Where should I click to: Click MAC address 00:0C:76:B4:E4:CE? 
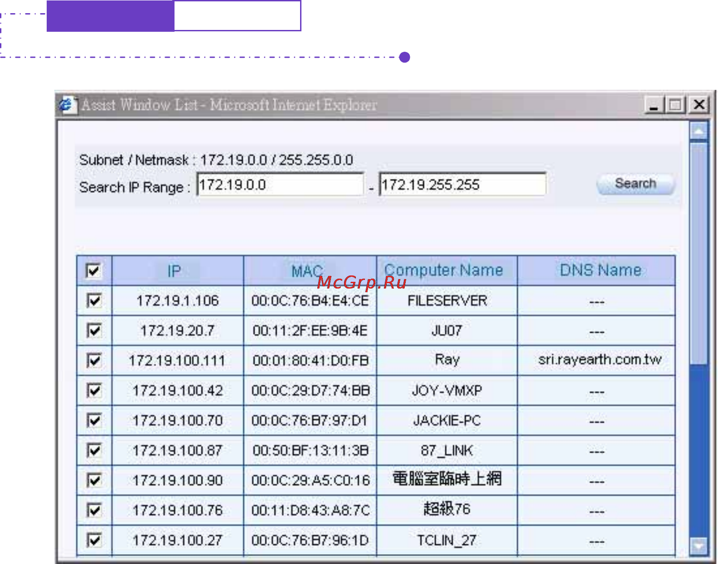point(310,301)
